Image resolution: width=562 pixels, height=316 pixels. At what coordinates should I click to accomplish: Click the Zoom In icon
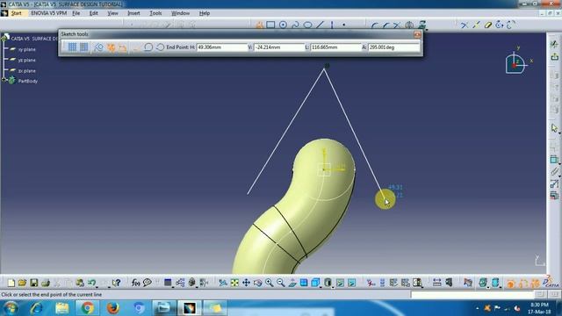coord(269,283)
